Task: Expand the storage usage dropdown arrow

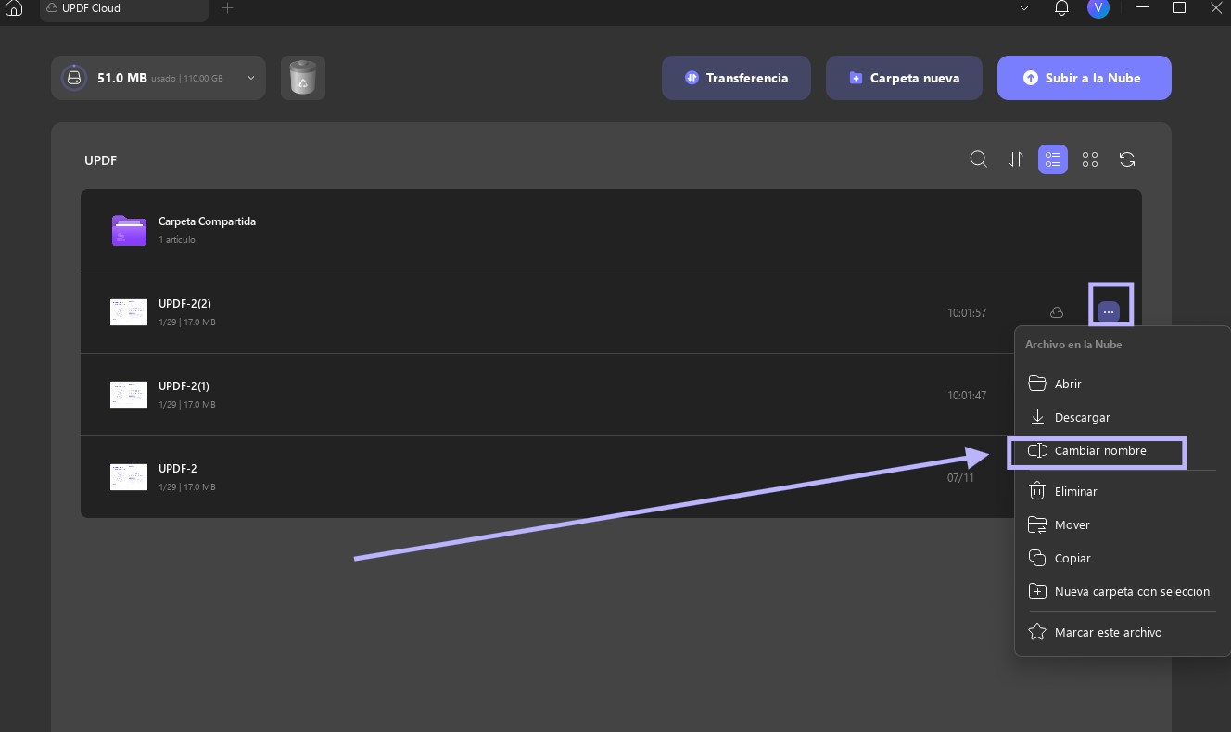Action: (x=251, y=78)
